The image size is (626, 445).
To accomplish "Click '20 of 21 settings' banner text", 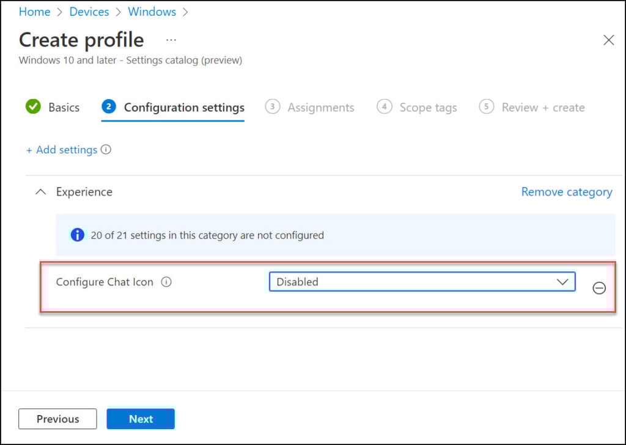I will pos(207,235).
